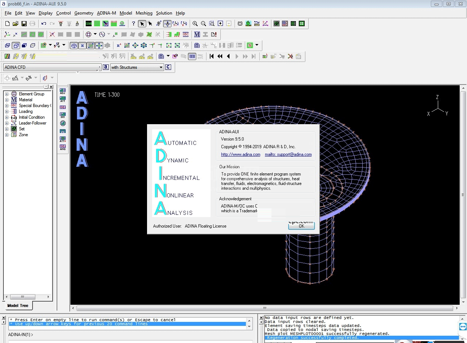Viewport: 467px width, 343px height.
Task: Click the question mark Help icon
Action: pos(134,24)
